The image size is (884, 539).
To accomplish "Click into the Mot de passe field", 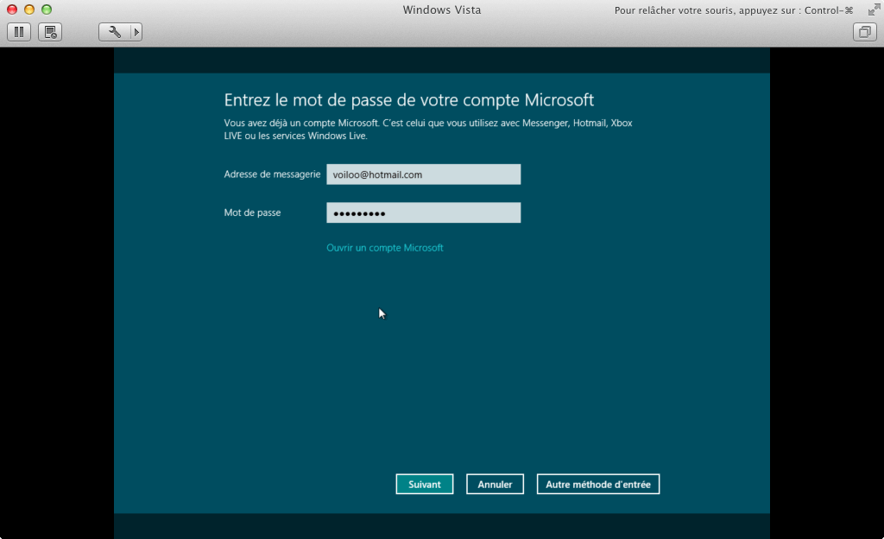I will 423,212.
